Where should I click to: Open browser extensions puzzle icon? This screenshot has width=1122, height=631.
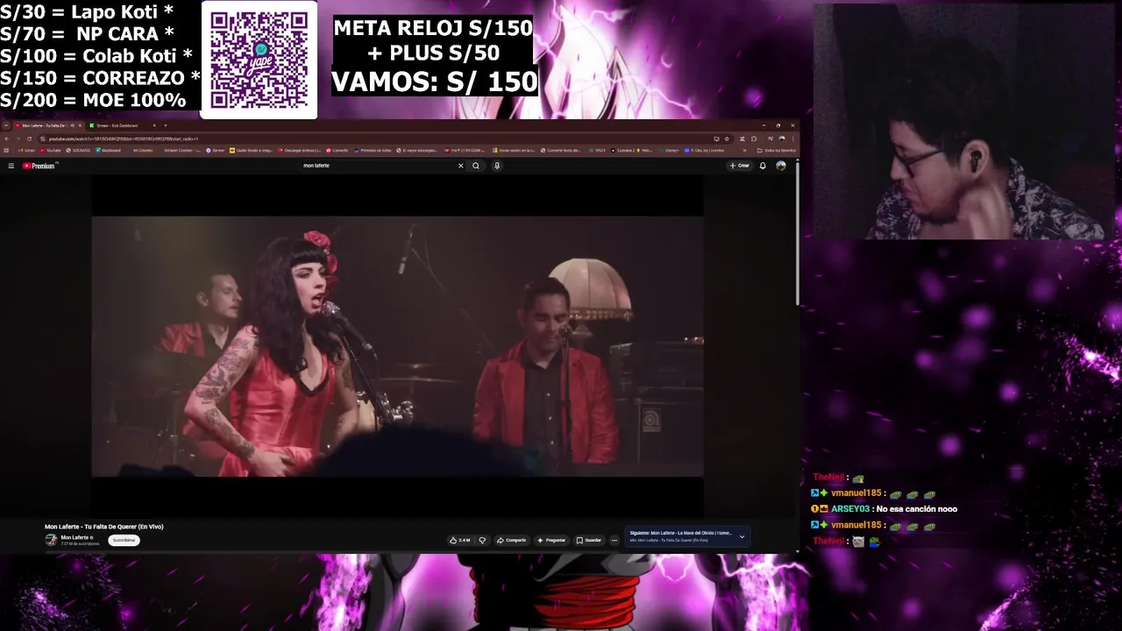click(754, 138)
